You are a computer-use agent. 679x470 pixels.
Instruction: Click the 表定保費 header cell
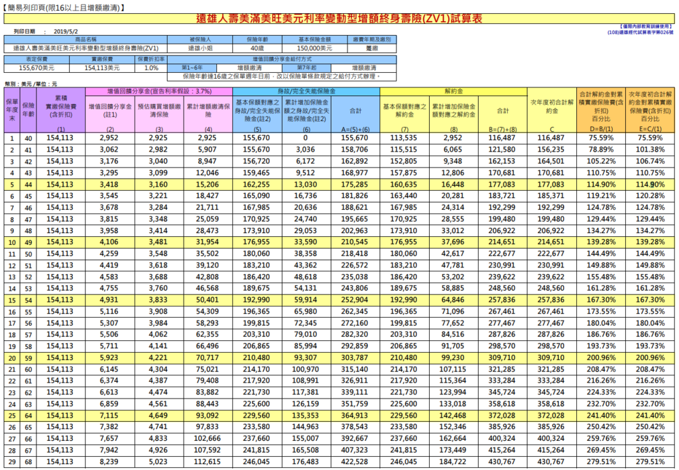coord(37,59)
